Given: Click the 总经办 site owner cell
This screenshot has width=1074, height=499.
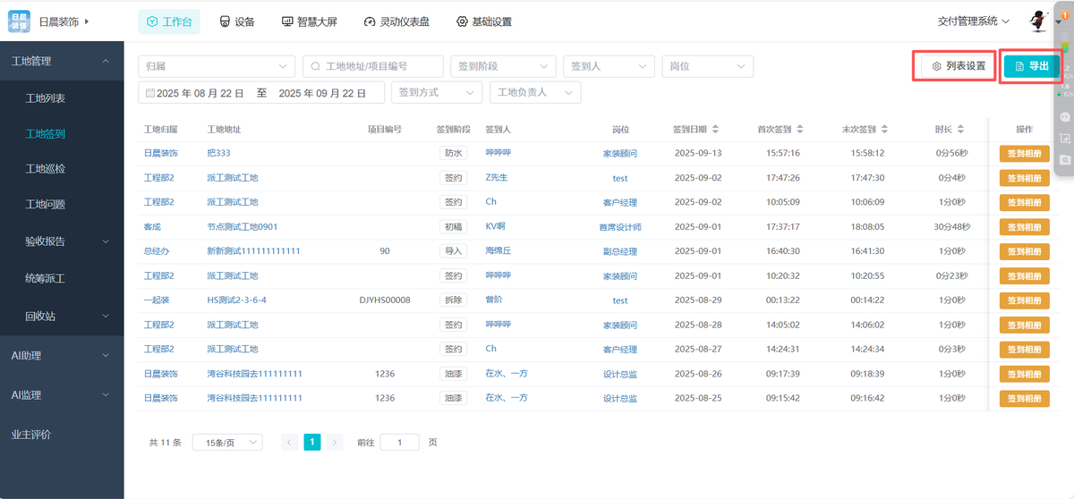Looking at the screenshot, I should click(157, 251).
